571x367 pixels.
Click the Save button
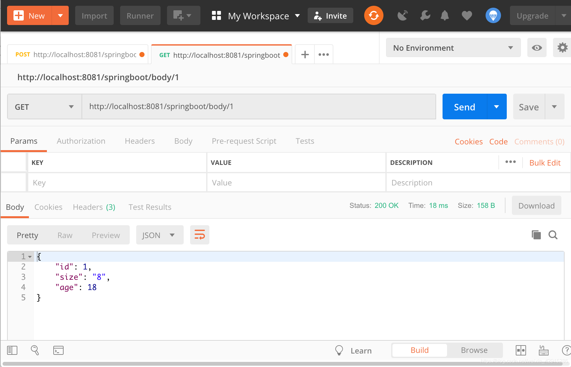[x=529, y=107]
